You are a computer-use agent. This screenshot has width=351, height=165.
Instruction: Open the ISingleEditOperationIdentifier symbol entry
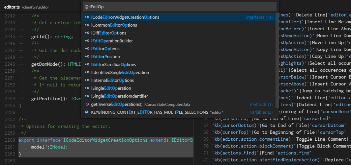tap(119, 96)
